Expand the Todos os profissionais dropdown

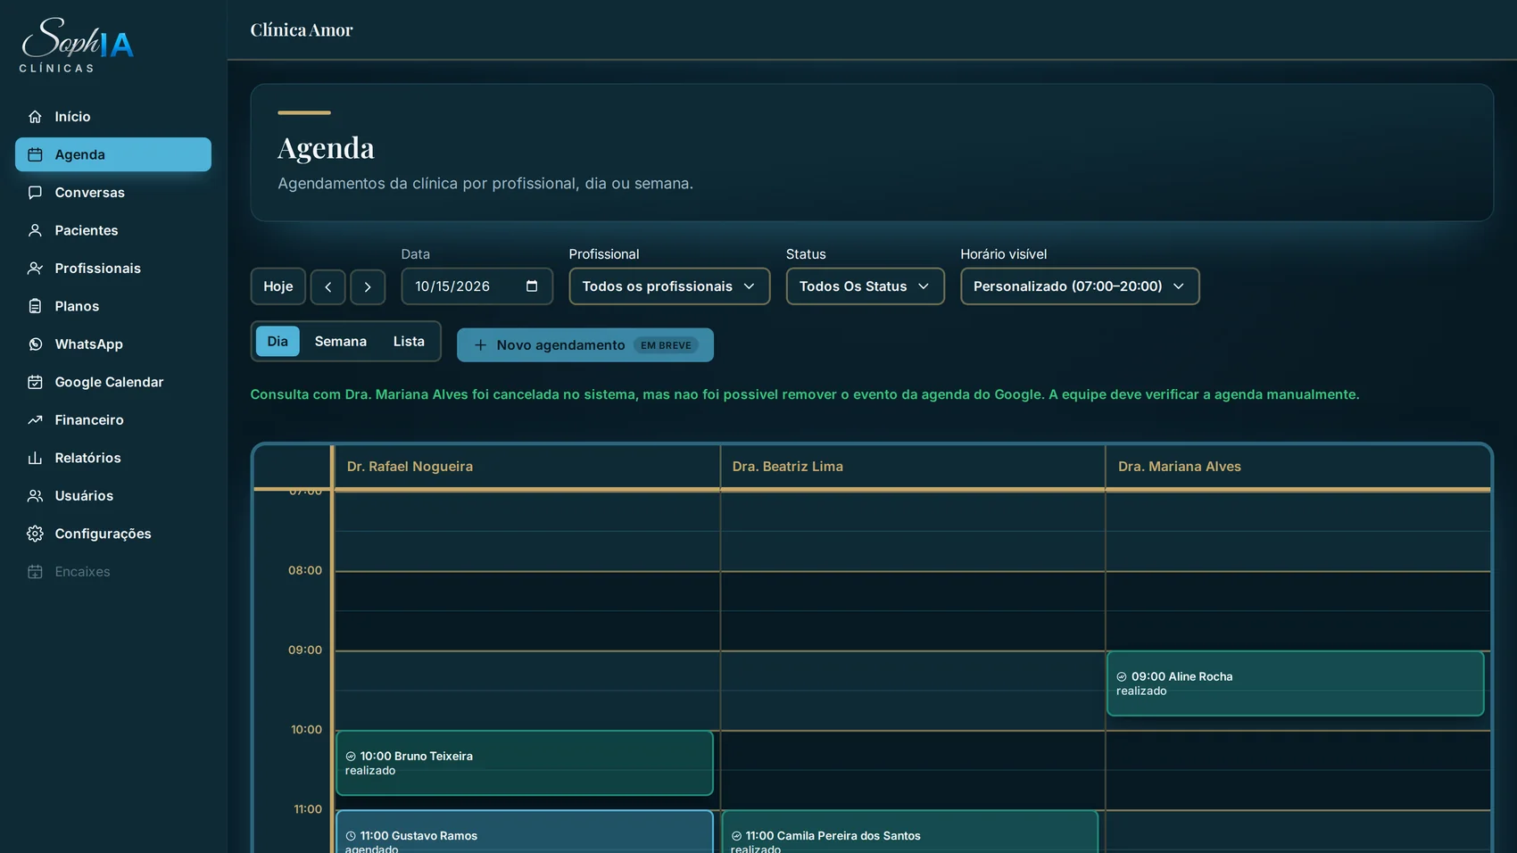click(669, 286)
